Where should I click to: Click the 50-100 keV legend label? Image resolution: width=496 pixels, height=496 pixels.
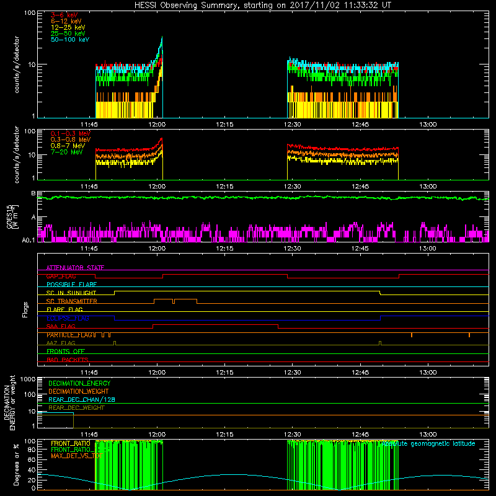pyautogui.click(x=70, y=40)
